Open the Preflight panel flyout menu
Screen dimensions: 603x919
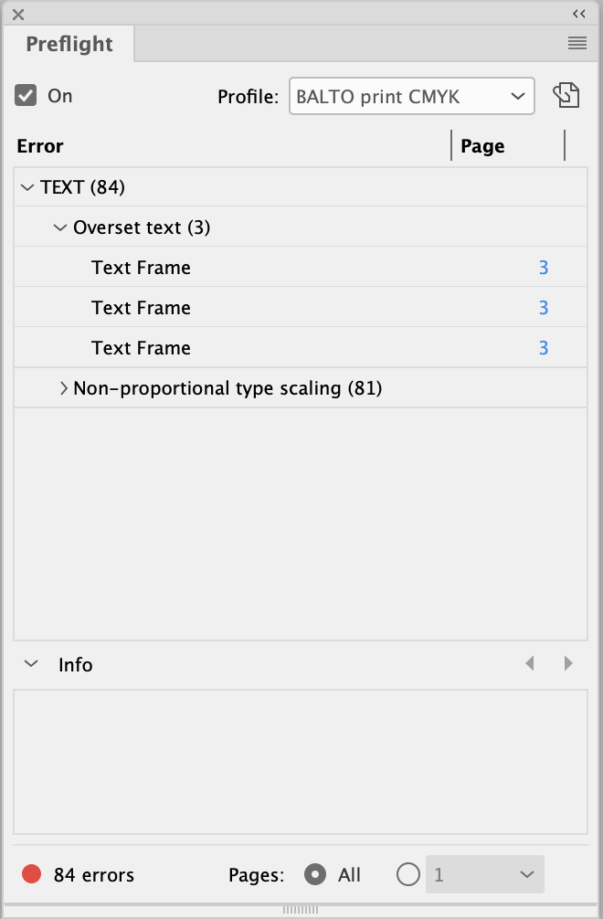577,43
